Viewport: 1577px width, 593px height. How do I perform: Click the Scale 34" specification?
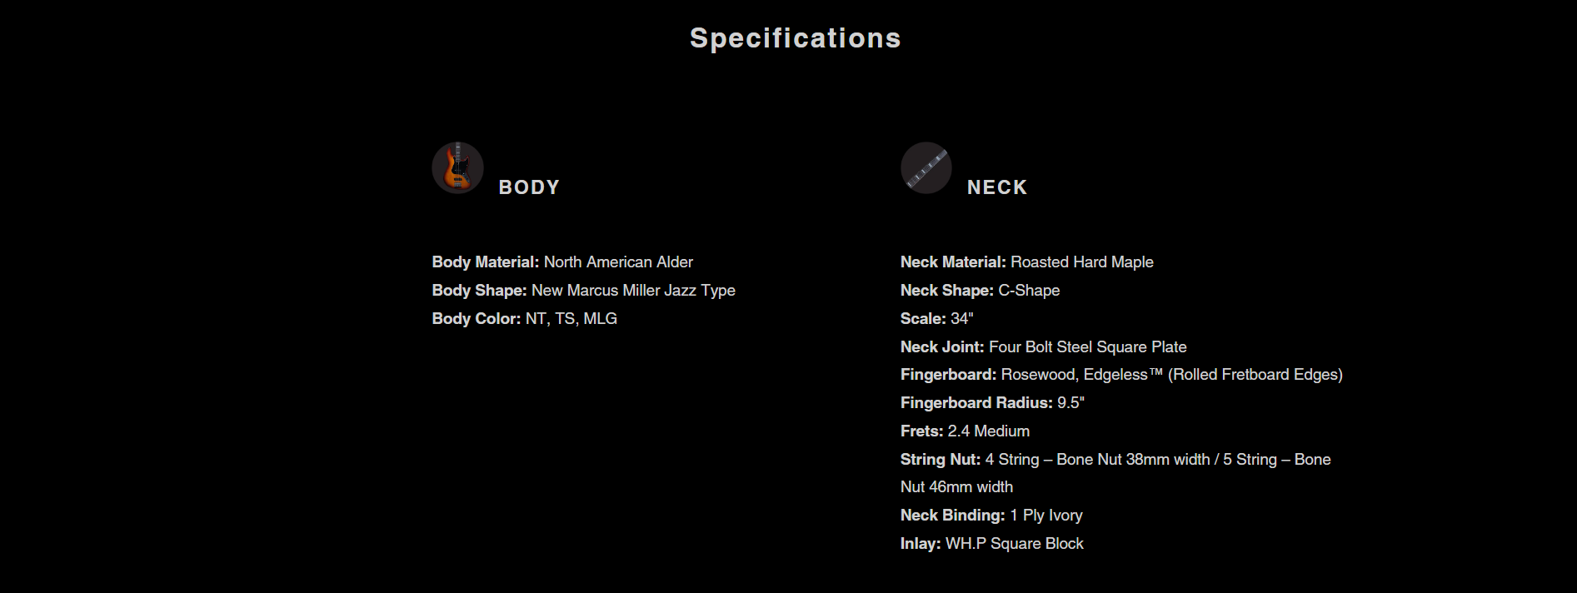pyautogui.click(x=936, y=319)
